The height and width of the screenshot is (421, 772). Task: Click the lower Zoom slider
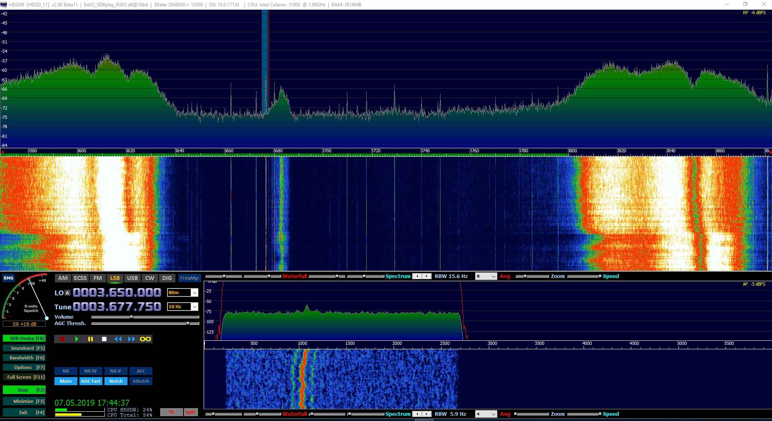(532, 414)
